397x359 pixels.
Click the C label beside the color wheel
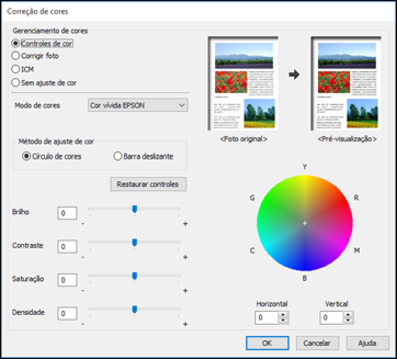tap(252, 250)
